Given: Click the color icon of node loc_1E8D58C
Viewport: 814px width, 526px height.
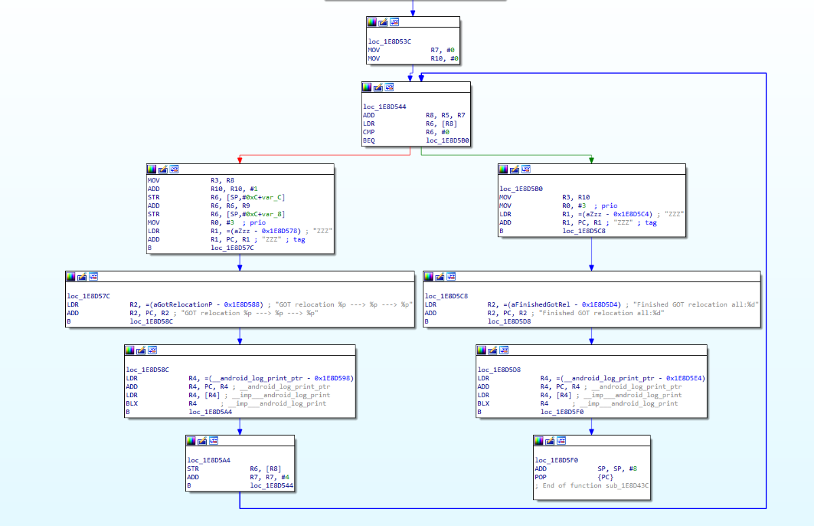Looking at the screenshot, I should click(130, 350).
